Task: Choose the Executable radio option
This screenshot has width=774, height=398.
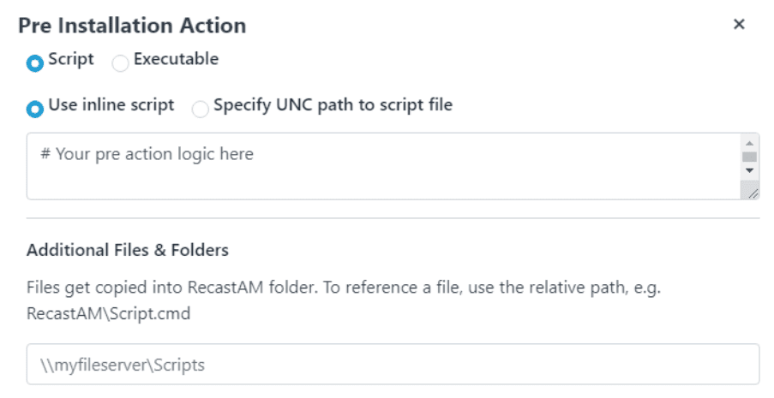Action: pyautogui.click(x=121, y=62)
